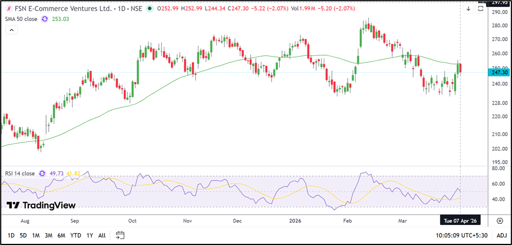Screen dimensions: 512x245
Task: Click the TradingView logo
Action: tap(41, 205)
